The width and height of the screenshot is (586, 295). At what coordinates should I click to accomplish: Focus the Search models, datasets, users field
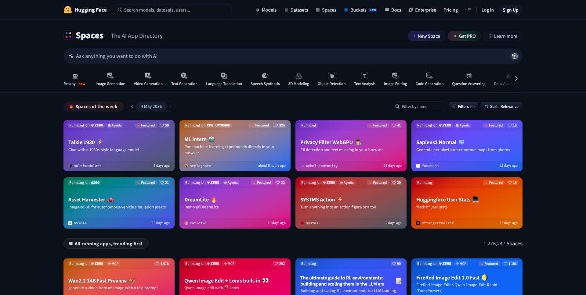[x=172, y=10]
